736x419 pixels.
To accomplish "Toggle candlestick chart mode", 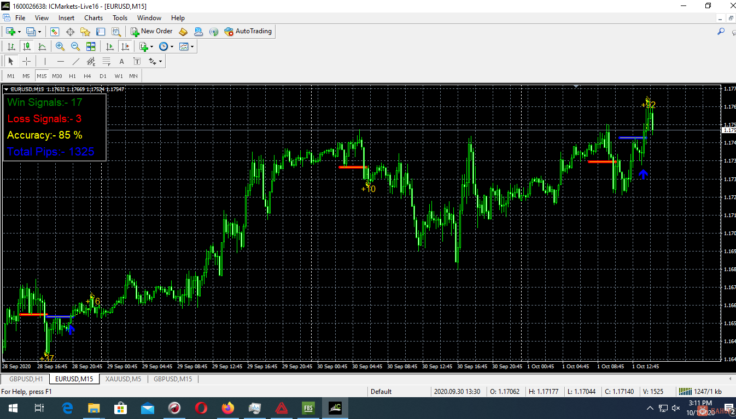I will (x=26, y=46).
